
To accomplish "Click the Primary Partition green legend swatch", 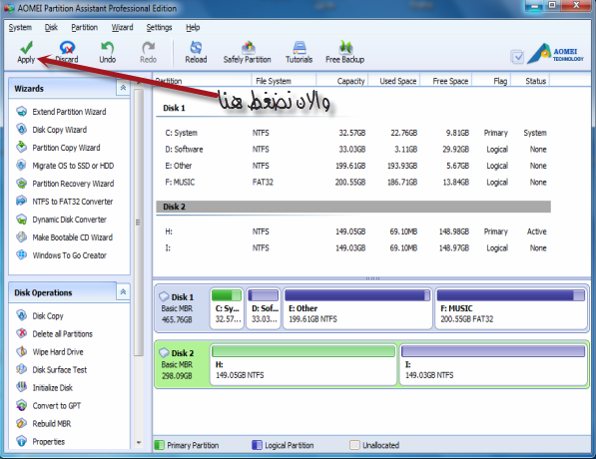I will point(160,445).
